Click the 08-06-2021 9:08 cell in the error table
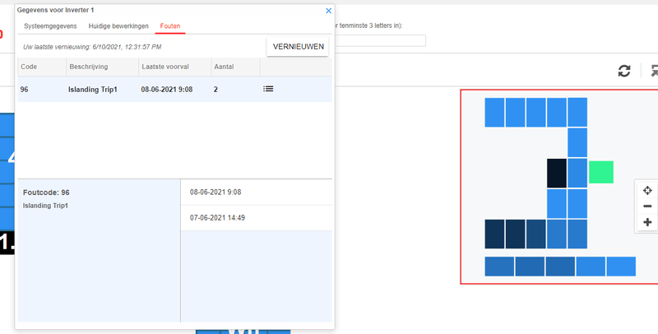This screenshot has width=658, height=334. (x=167, y=90)
